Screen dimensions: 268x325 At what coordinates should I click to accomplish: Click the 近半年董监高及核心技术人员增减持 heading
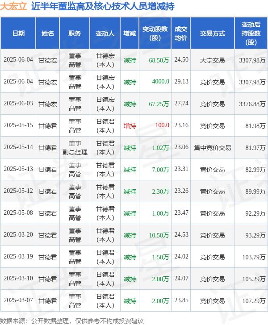(x=103, y=6)
